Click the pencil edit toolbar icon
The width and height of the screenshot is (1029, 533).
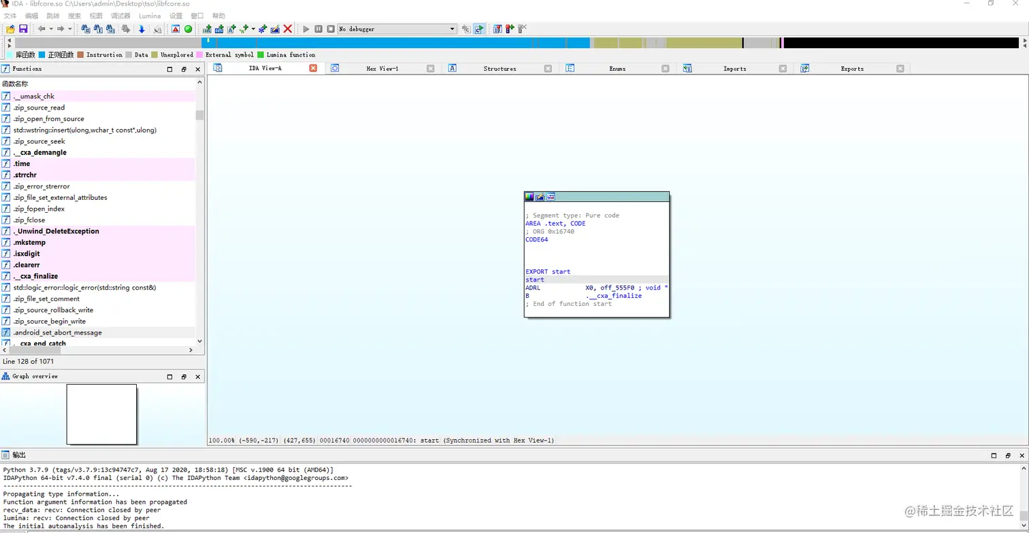click(x=275, y=29)
